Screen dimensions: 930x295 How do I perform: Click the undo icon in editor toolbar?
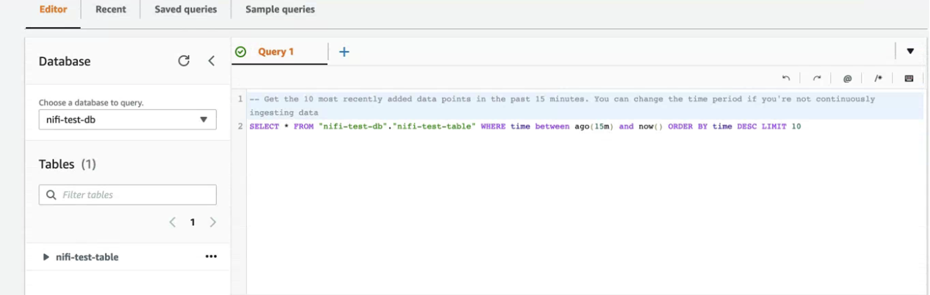(786, 78)
